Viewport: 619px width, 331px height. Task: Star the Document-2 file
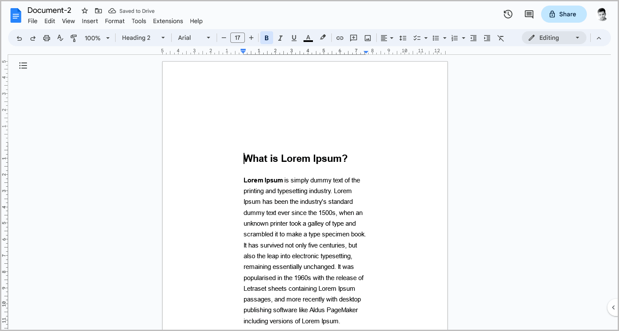84,10
